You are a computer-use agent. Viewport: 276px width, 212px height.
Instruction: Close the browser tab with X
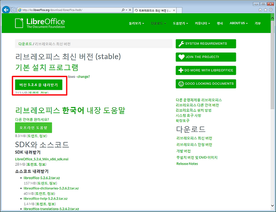(174, 10)
